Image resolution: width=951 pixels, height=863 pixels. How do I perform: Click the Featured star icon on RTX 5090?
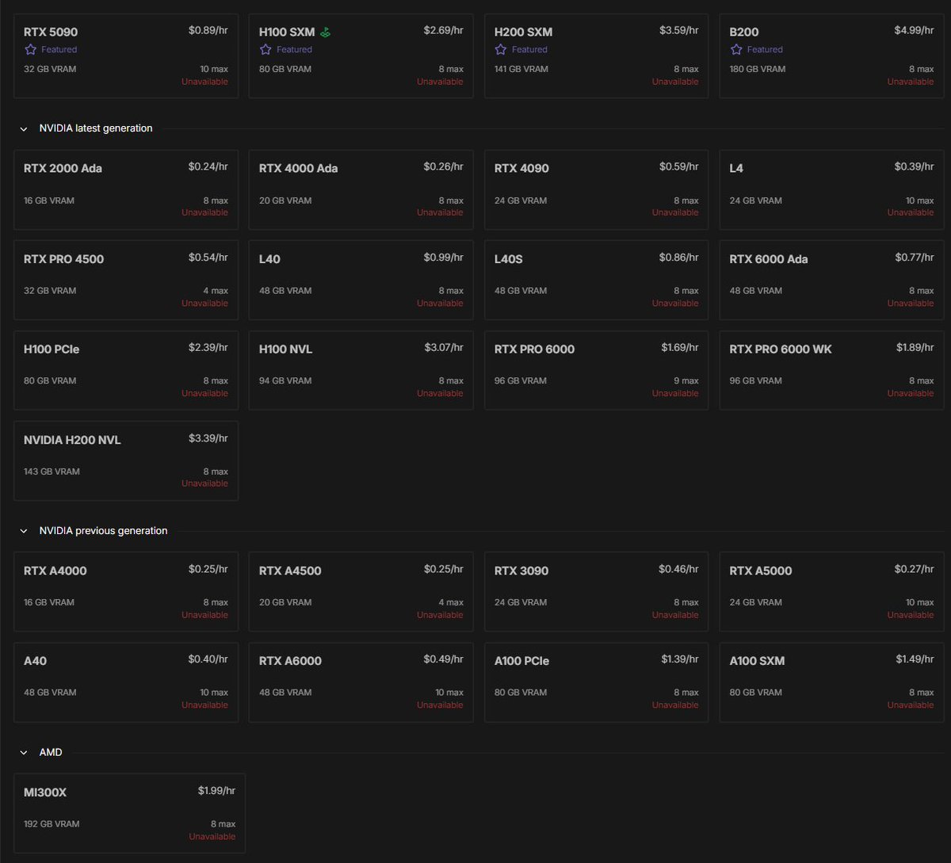(x=30, y=49)
